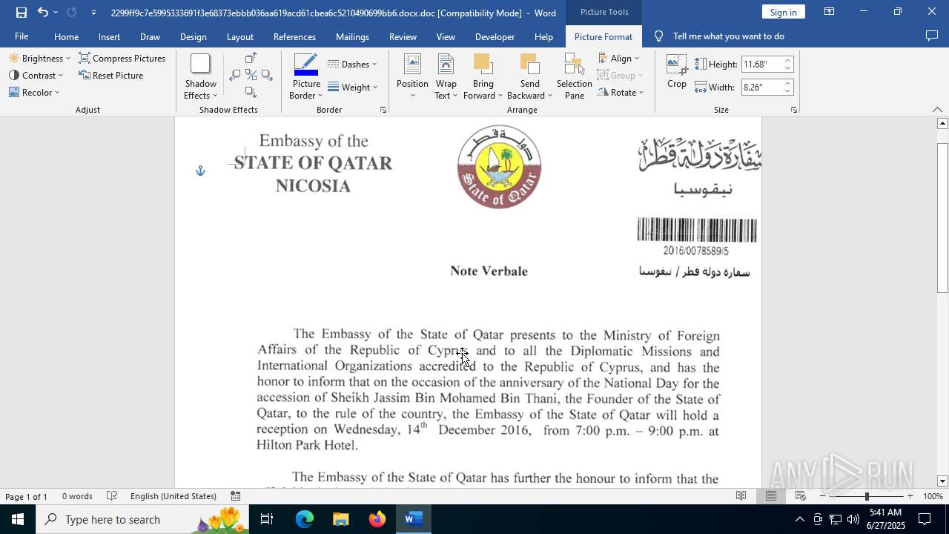Collapse the ribbon
The height and width of the screenshot is (534, 949).
[x=937, y=109]
